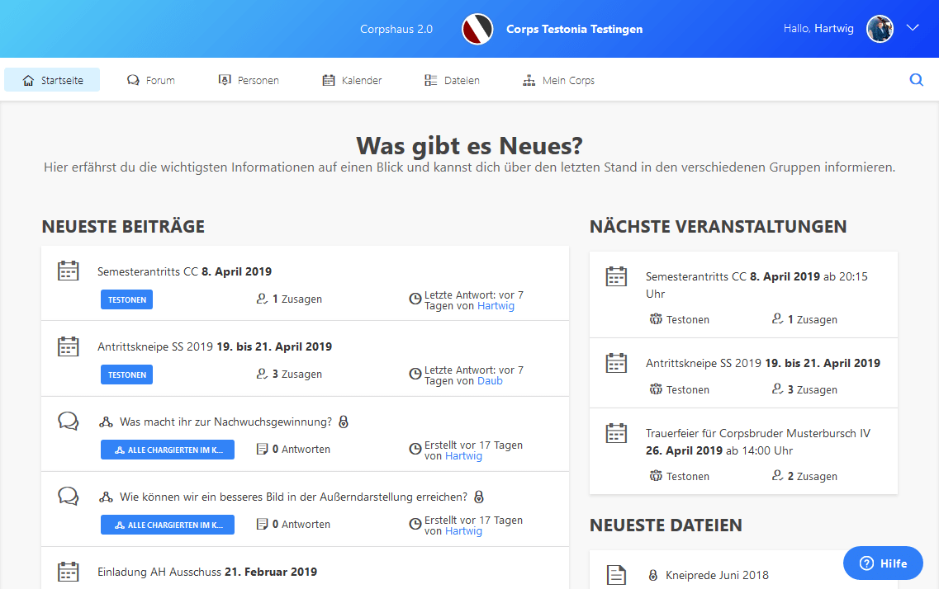Open Semesterantritts CC 8. April post title
Viewport: 939px width, 589px height.
point(184,271)
